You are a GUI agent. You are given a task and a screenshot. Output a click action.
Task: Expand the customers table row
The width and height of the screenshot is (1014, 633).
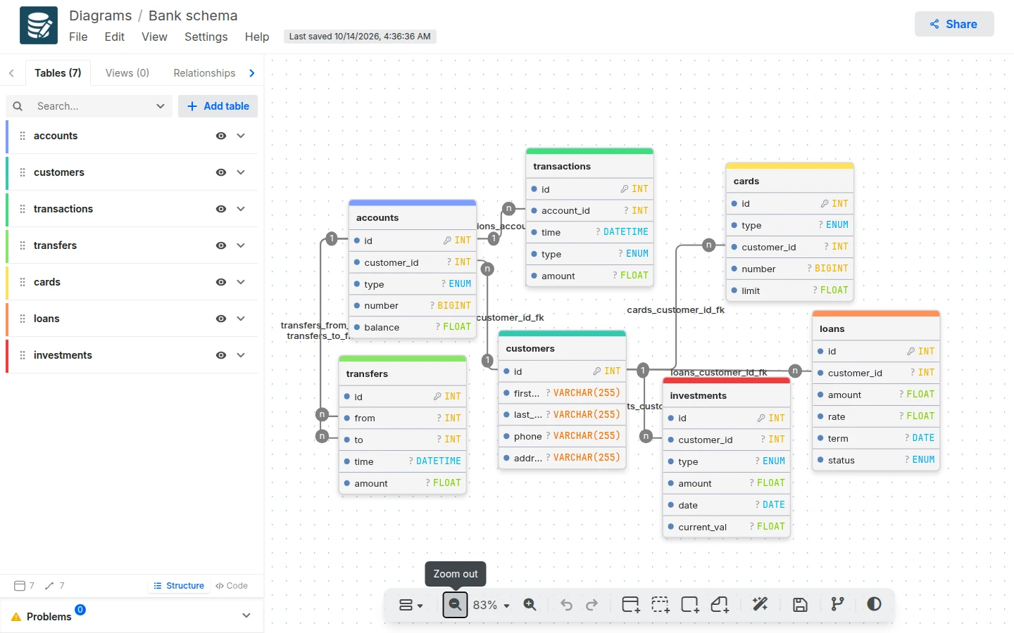point(241,172)
